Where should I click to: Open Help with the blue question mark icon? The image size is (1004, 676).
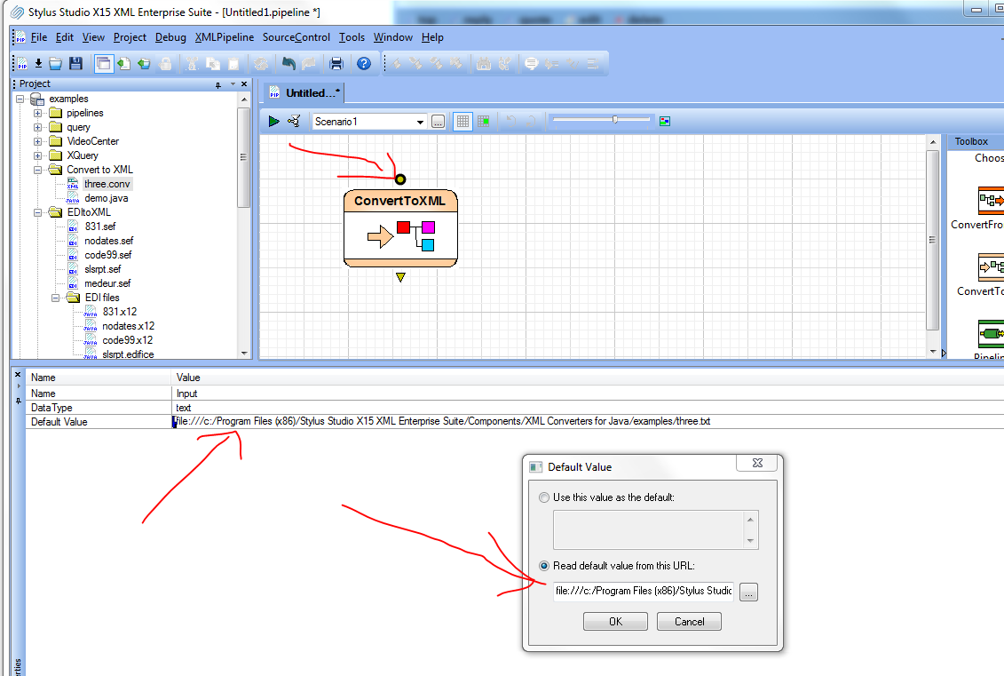tap(364, 63)
